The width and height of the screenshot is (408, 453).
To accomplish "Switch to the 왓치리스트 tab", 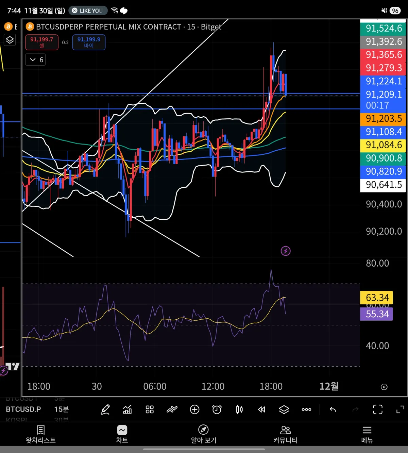I will click(x=41, y=434).
